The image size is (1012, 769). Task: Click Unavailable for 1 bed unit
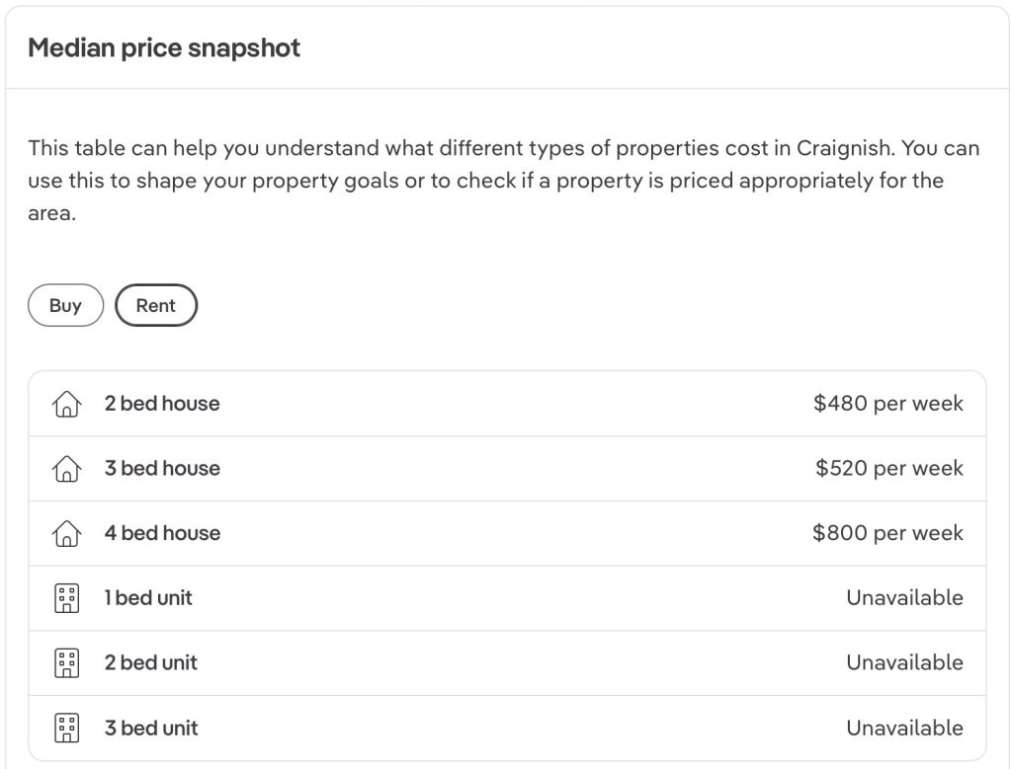[x=904, y=598]
